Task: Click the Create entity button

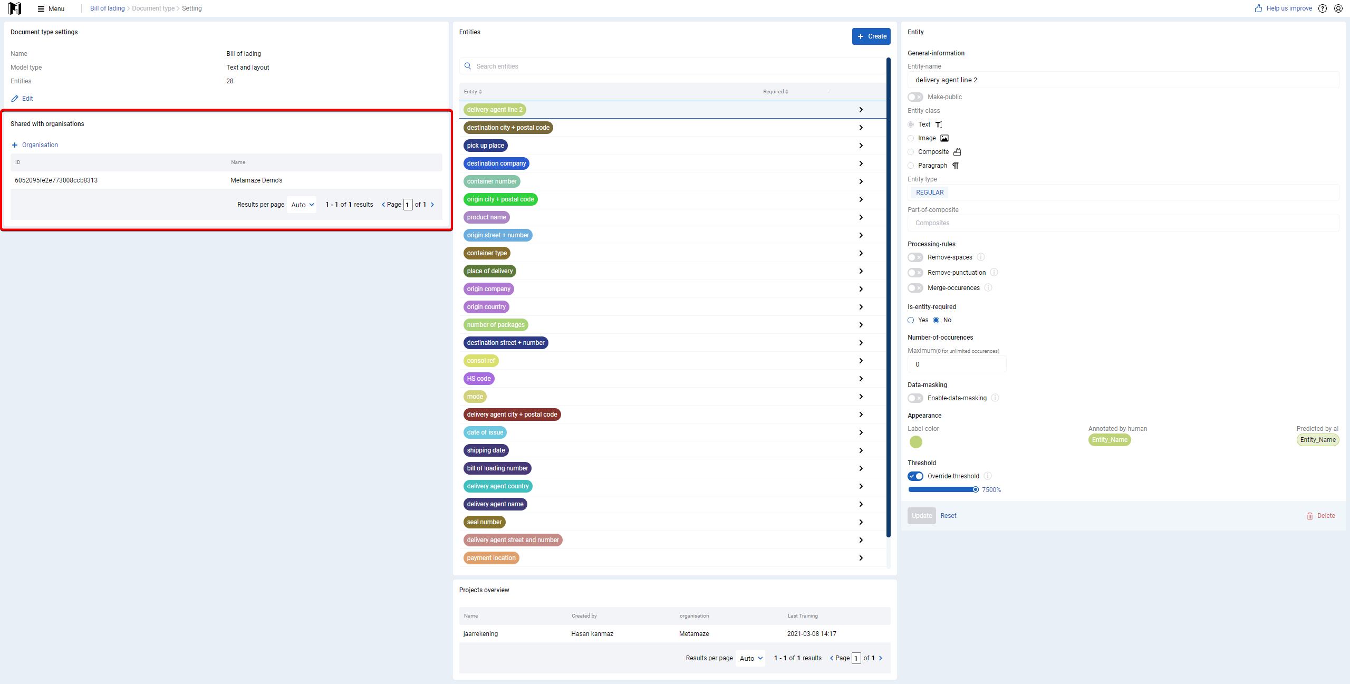Action: click(x=871, y=36)
